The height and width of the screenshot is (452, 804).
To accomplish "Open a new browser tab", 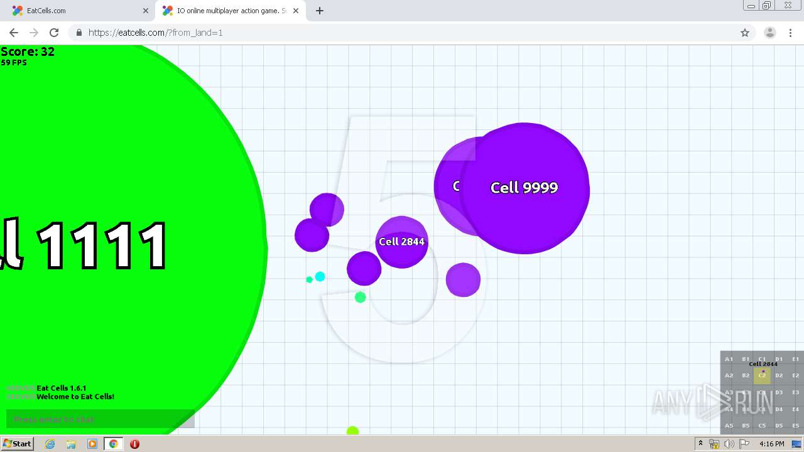I will coord(319,11).
